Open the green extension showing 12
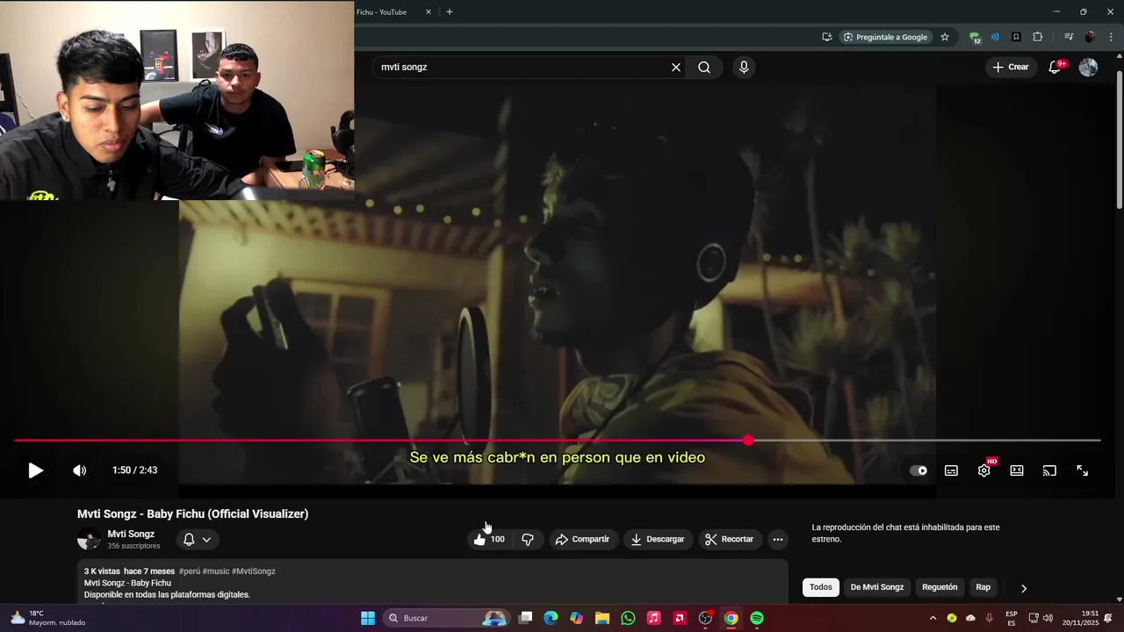 point(975,38)
